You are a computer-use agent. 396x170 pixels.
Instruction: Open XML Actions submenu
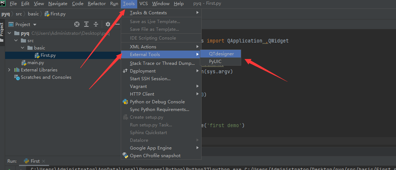(161, 47)
